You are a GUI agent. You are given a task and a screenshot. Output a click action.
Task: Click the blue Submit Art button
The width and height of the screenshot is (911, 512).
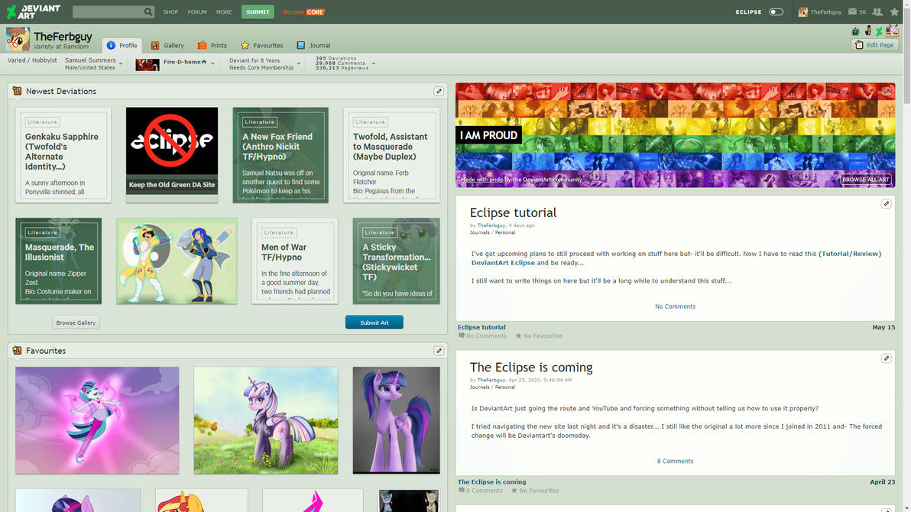pyautogui.click(x=374, y=322)
